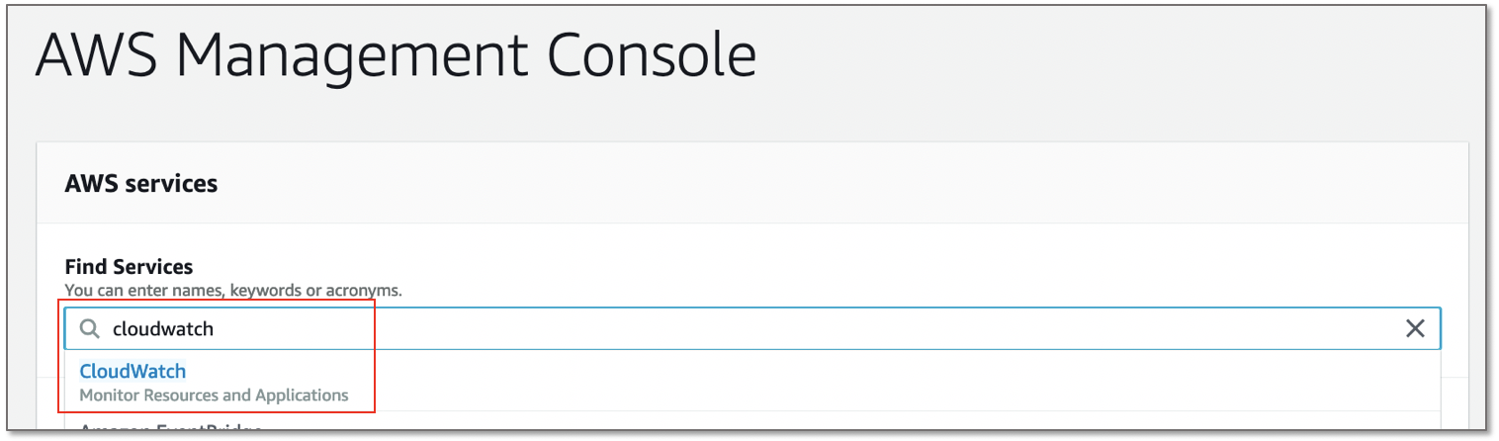Screen dimensions: 1499x441
Task: Click the 'AWS services' panel heading
Action: (140, 184)
